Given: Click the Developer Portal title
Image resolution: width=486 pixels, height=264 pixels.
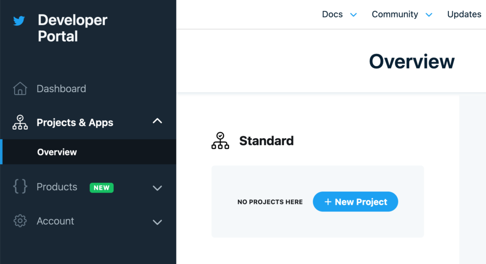Looking at the screenshot, I should (x=73, y=28).
